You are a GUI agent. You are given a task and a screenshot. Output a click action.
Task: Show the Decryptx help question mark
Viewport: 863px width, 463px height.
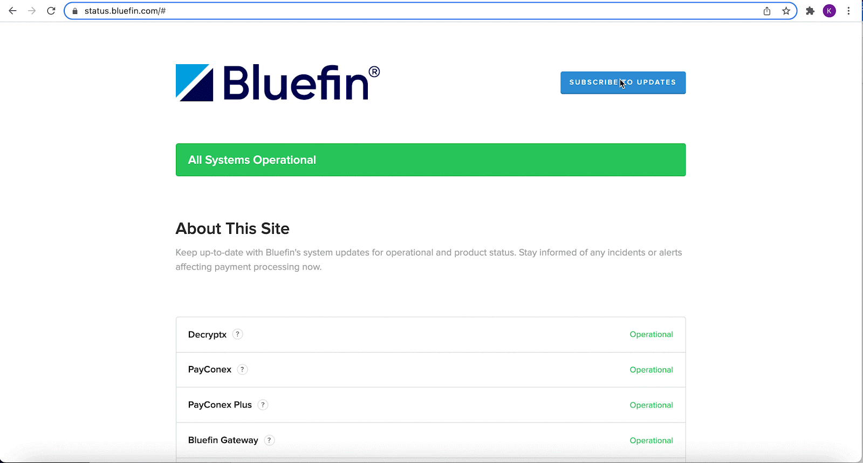pos(238,334)
